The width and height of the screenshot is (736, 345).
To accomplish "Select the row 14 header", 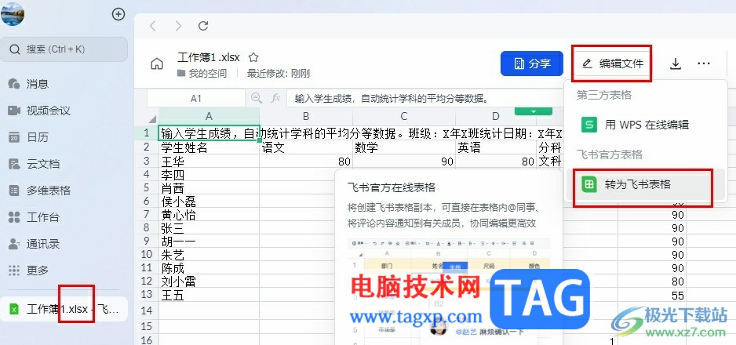I will (x=147, y=310).
